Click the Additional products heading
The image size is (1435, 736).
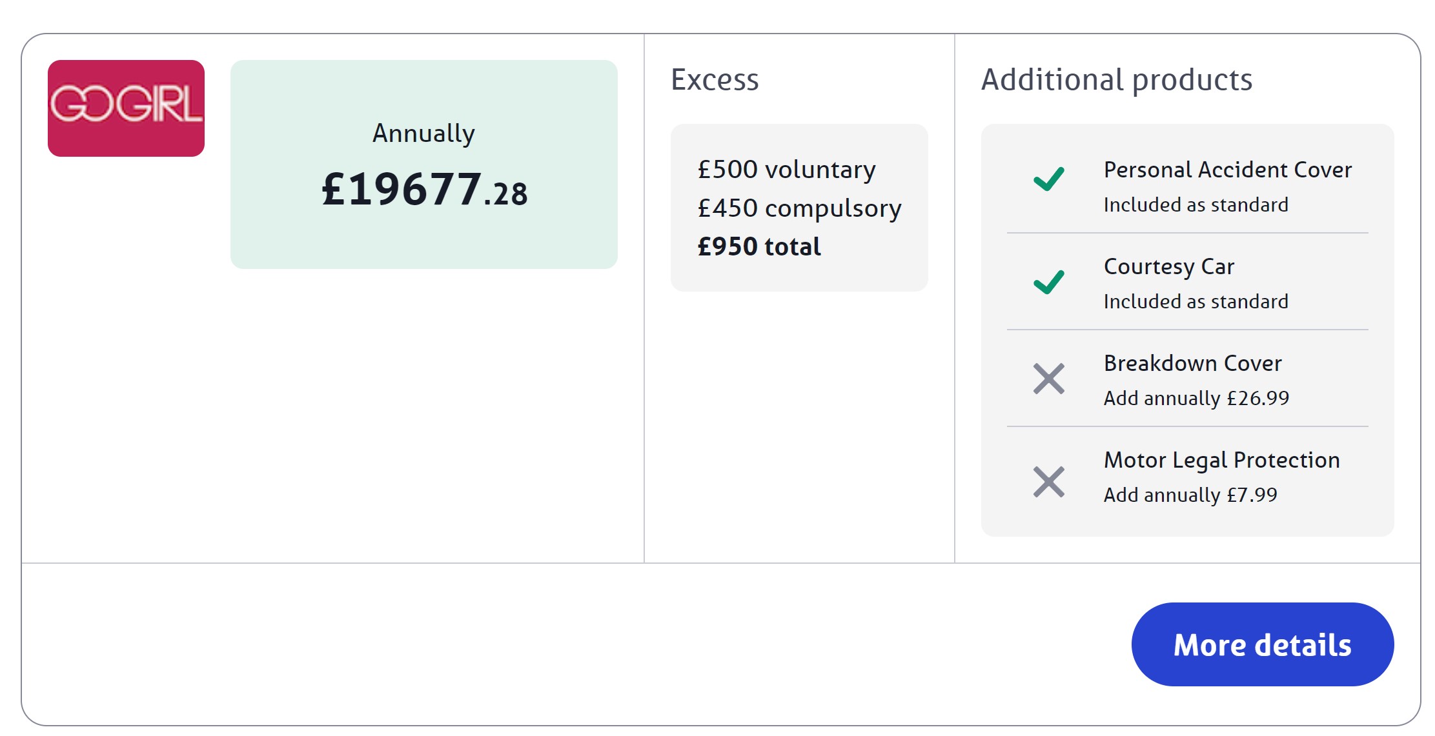tap(1116, 79)
